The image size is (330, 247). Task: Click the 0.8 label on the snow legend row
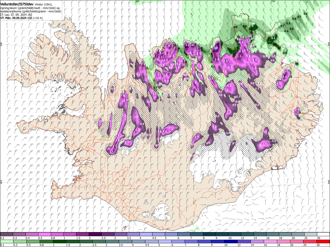pos(53,238)
